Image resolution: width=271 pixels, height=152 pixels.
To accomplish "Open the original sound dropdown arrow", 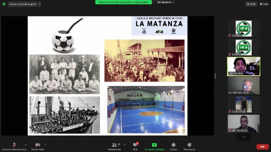I will pyautogui.click(x=40, y=4).
